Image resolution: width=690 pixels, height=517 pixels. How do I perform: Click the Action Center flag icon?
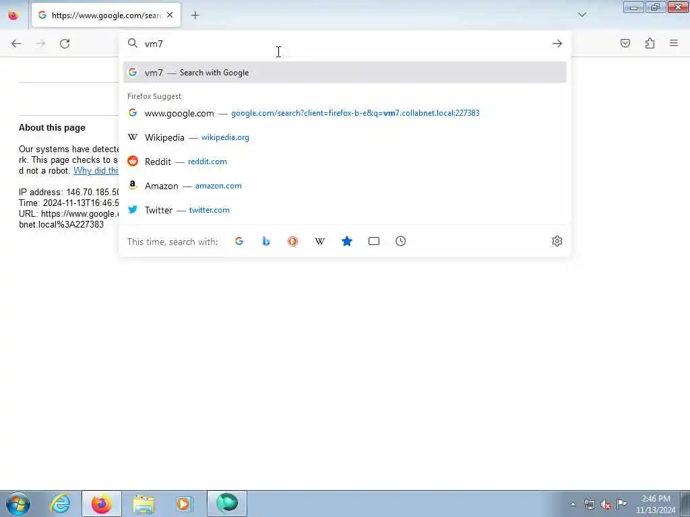click(621, 504)
